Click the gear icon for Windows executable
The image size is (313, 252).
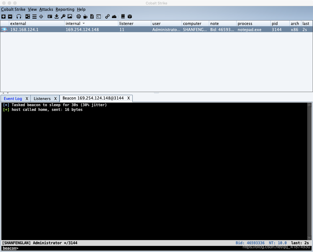(x=79, y=17)
